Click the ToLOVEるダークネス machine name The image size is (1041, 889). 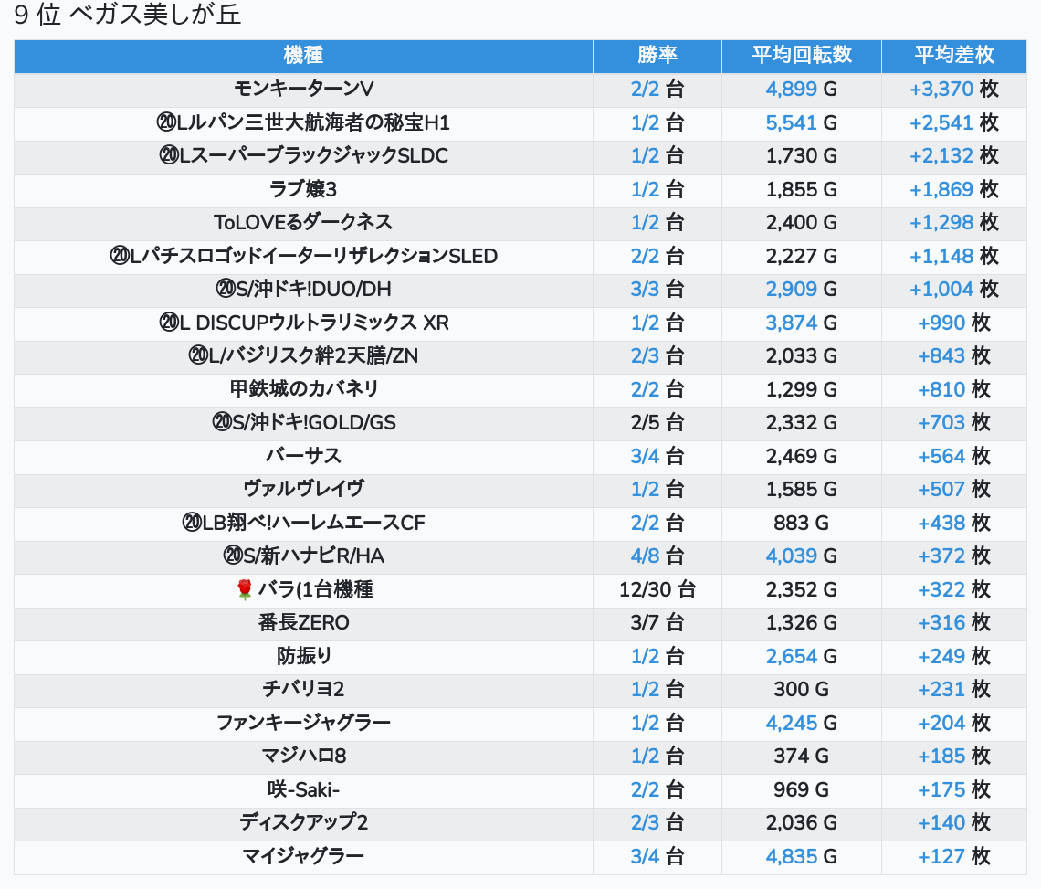tap(303, 222)
